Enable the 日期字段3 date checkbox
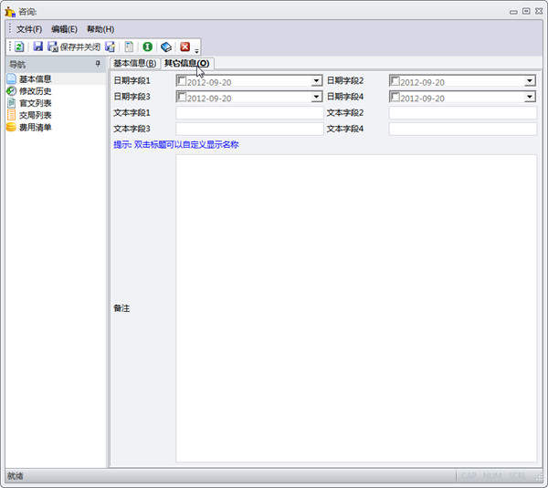This screenshot has height=488, width=548. pos(182,97)
